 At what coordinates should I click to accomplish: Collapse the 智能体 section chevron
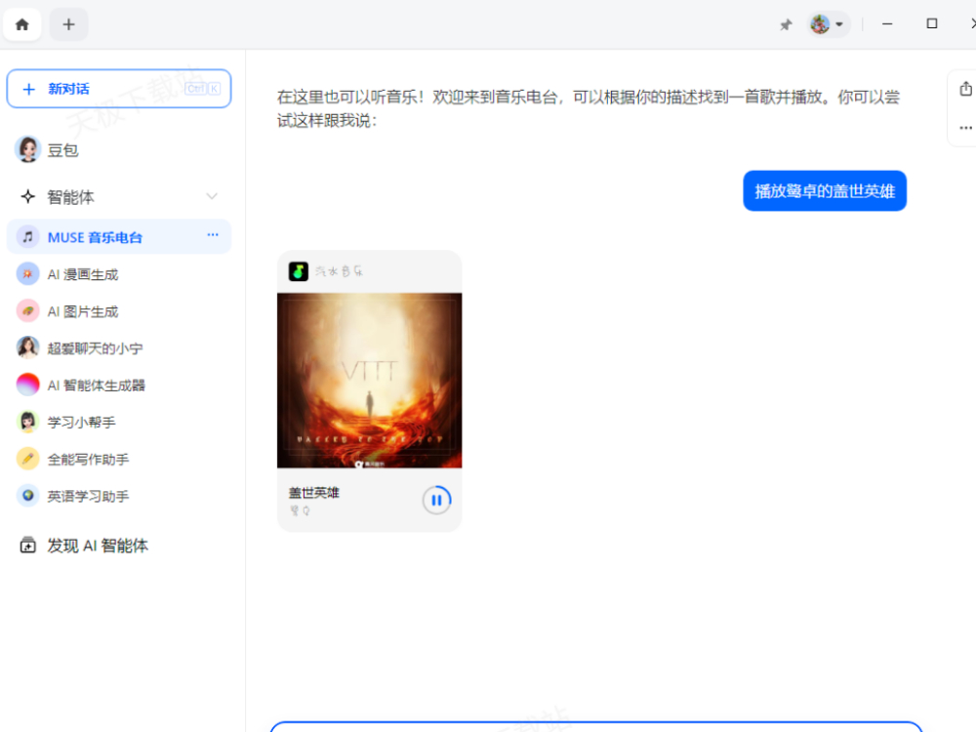212,197
